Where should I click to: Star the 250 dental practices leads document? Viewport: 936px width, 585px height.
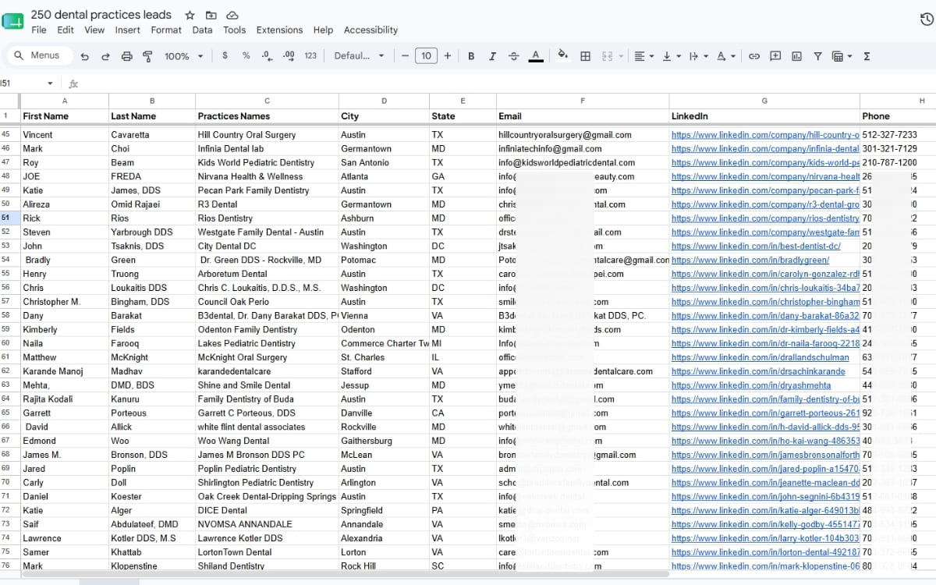(x=190, y=15)
